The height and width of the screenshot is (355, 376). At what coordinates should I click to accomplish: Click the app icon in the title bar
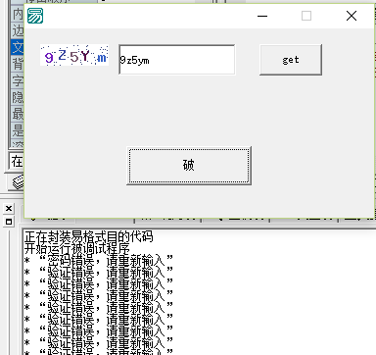pyautogui.click(x=35, y=16)
